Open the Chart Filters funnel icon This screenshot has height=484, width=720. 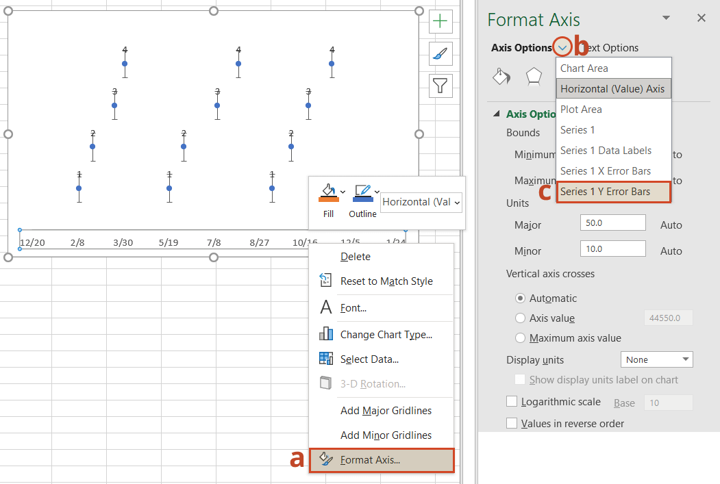[440, 86]
